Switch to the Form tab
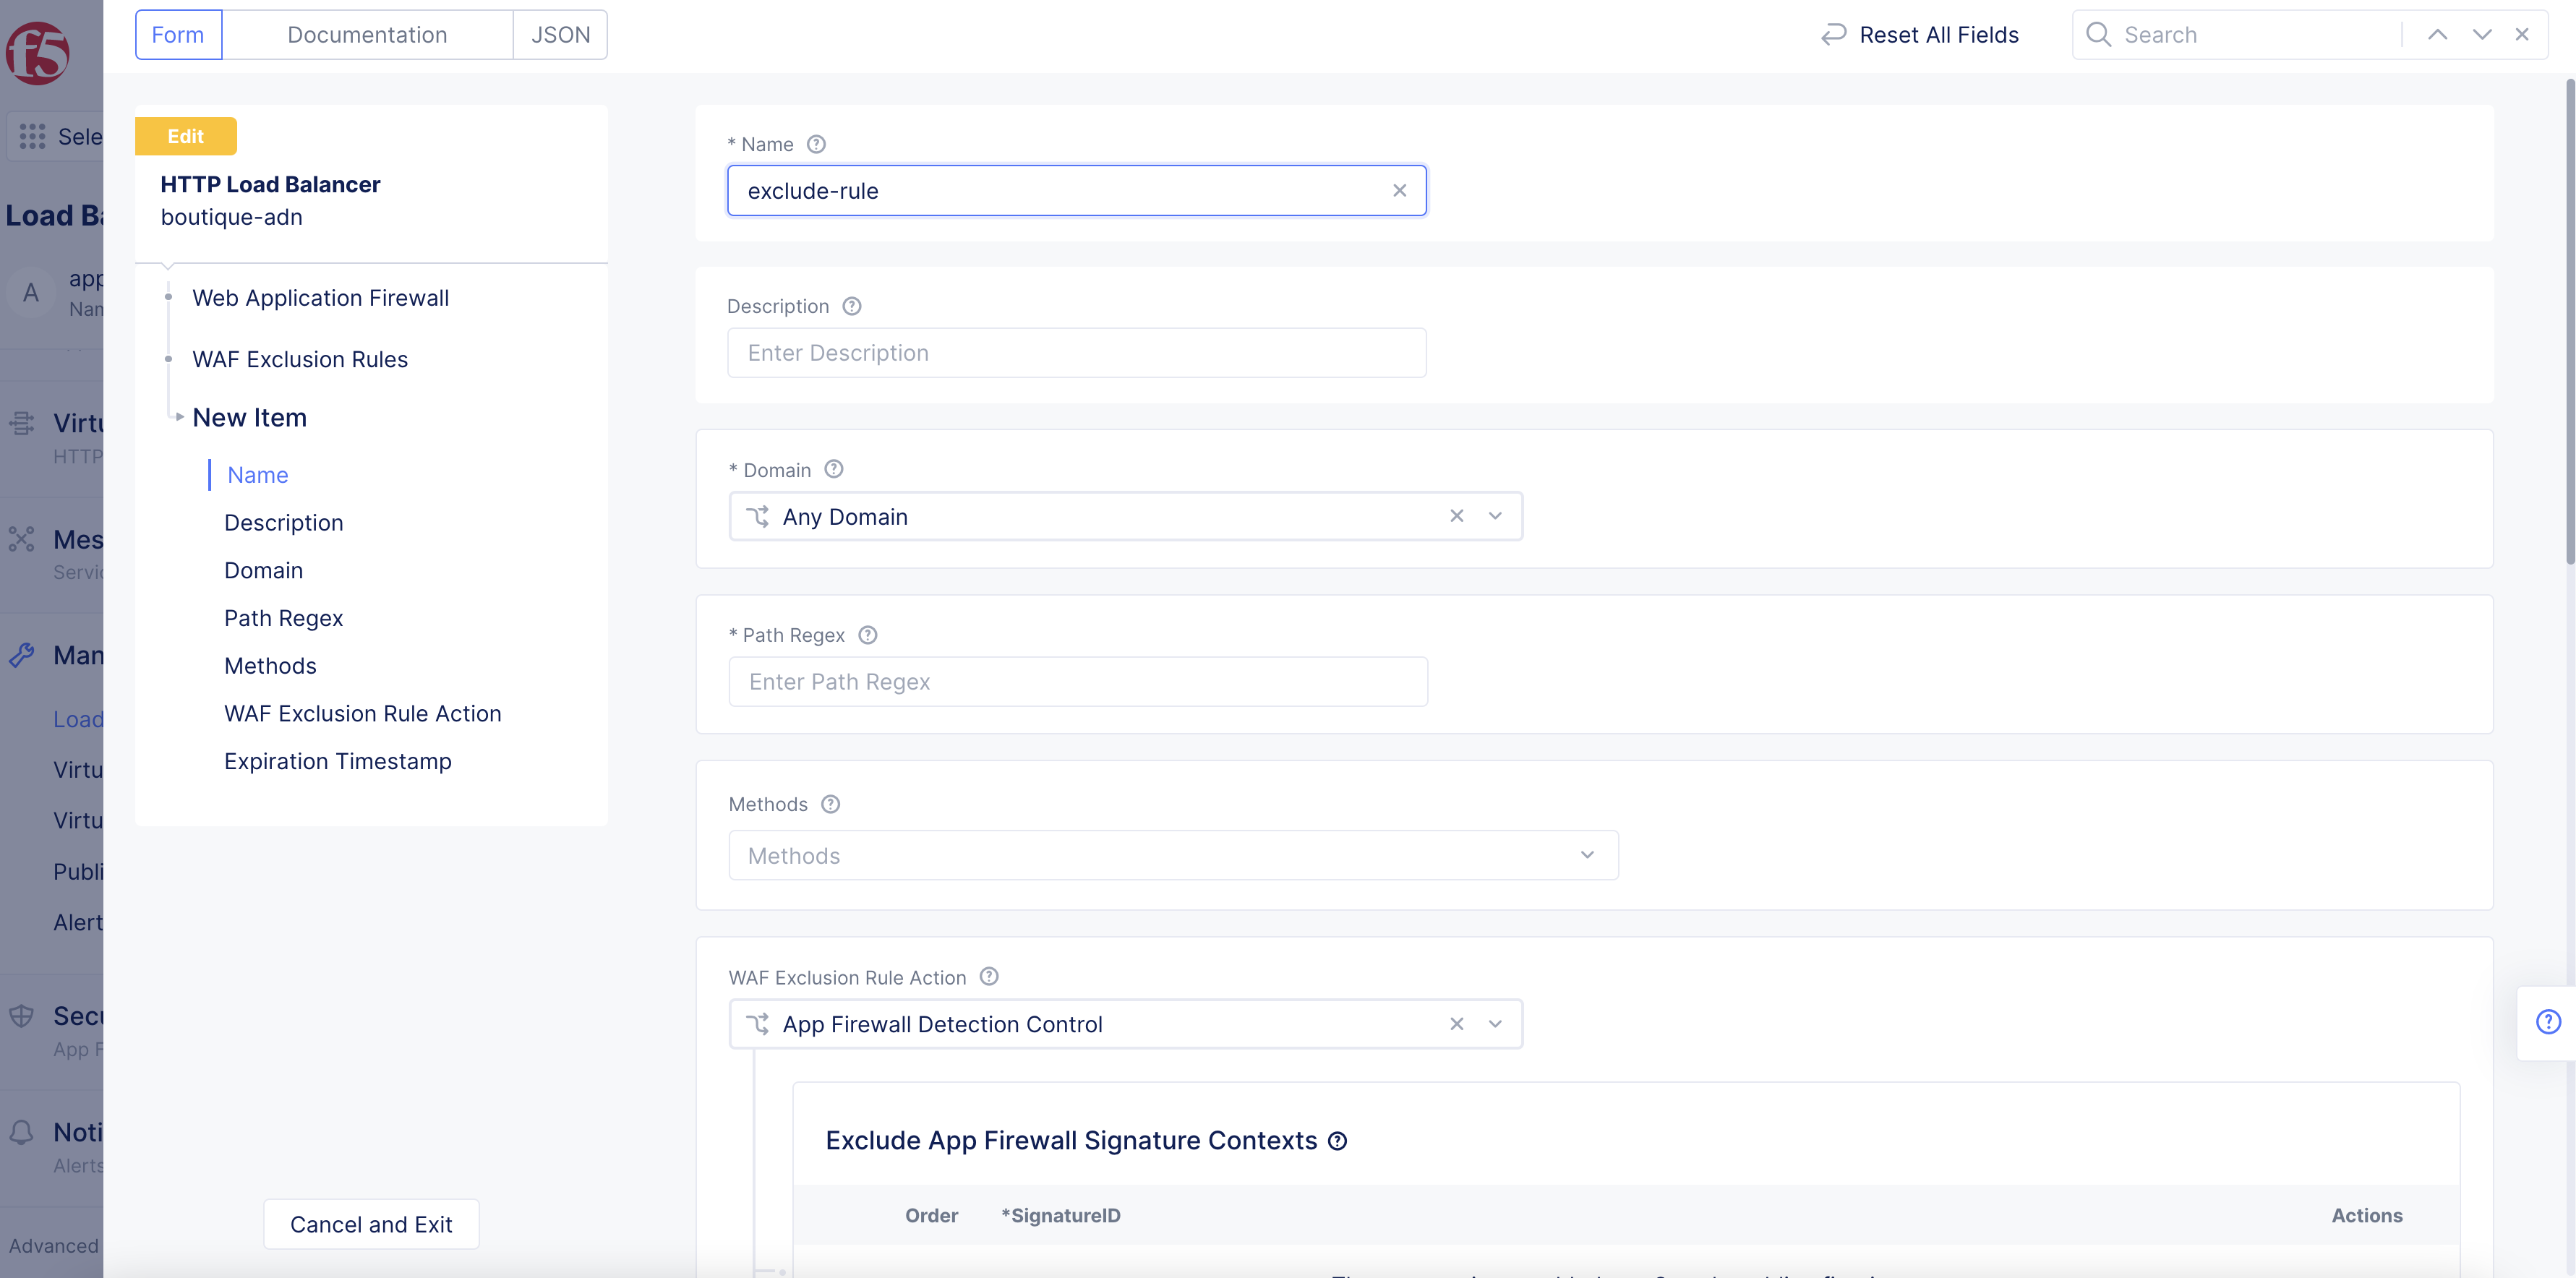This screenshot has width=2576, height=1278. (x=178, y=35)
